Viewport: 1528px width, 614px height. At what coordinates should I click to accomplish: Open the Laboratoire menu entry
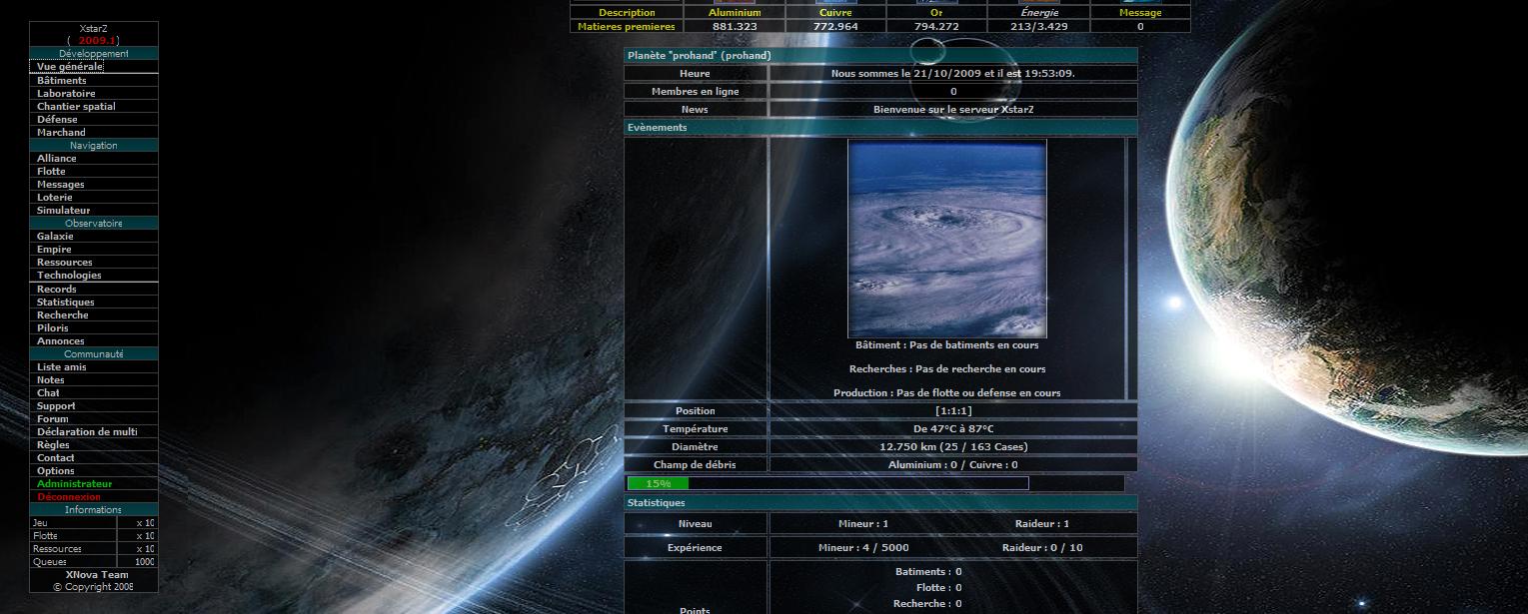(66, 94)
